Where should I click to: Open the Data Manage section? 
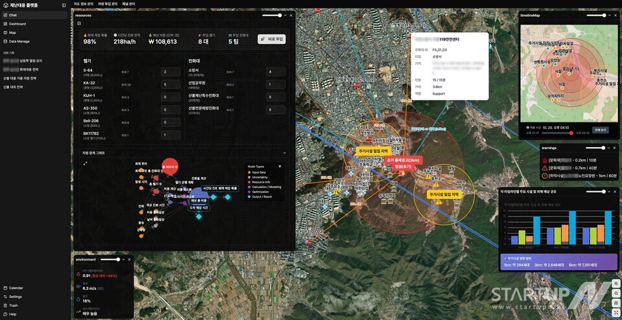[x=19, y=41]
